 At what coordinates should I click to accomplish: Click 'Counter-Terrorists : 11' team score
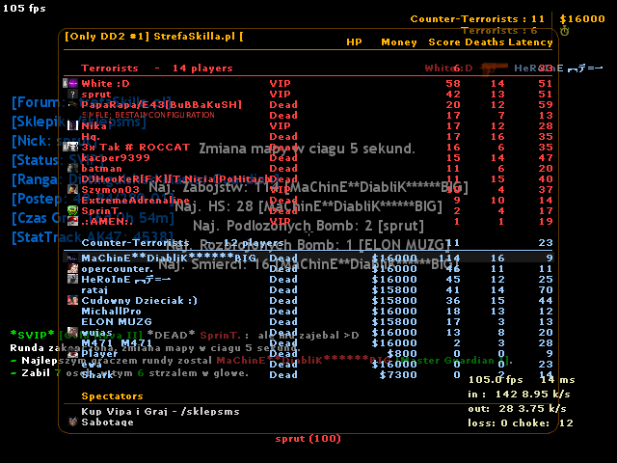pos(477,19)
